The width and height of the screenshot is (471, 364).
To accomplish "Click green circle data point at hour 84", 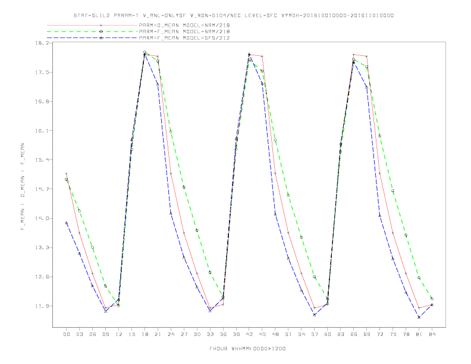I will coord(432,299).
